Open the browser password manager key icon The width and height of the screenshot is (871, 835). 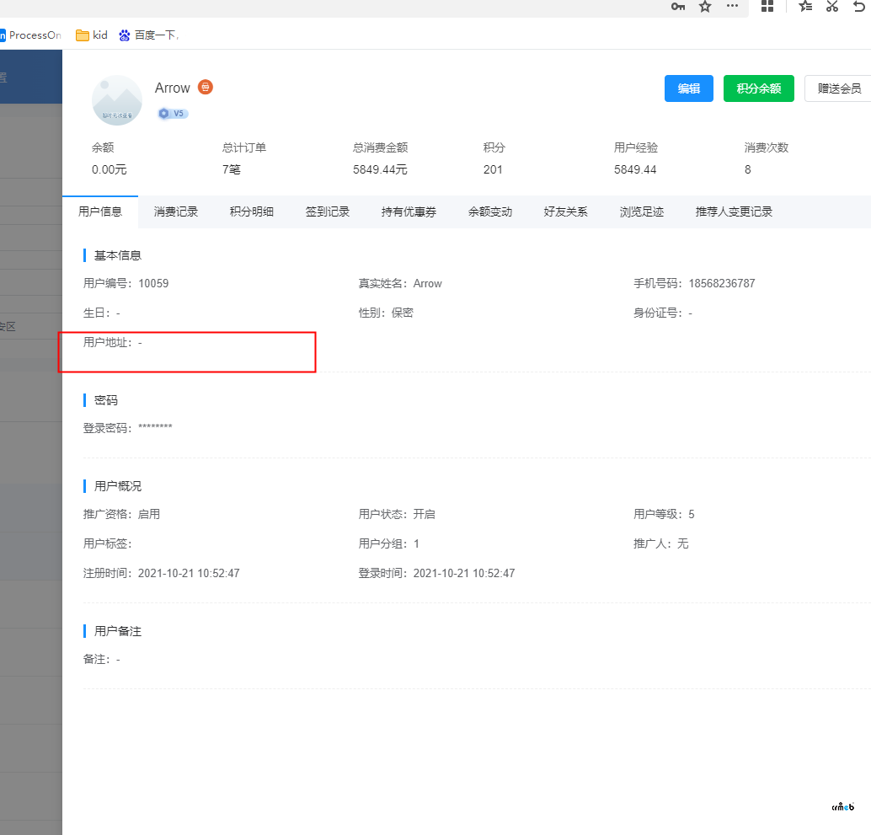tap(678, 7)
